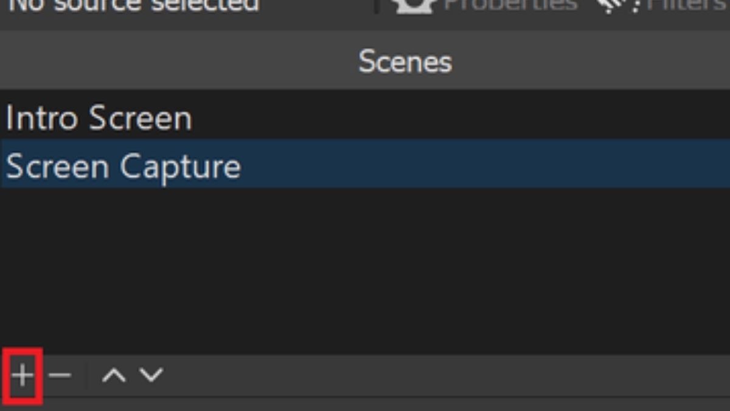Click the Properties button label
The image size is (730, 411).
510,6
